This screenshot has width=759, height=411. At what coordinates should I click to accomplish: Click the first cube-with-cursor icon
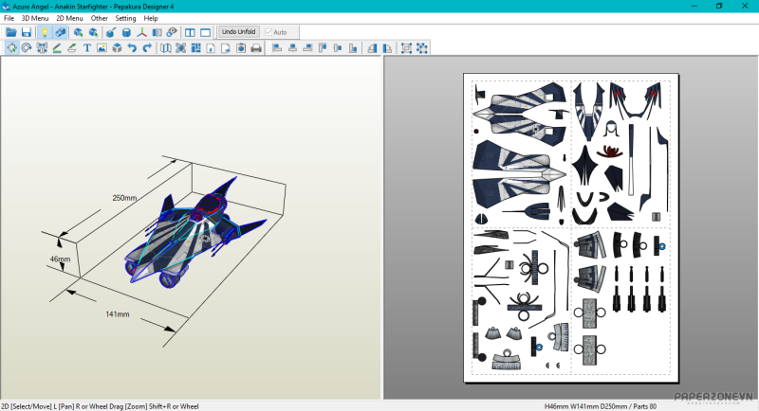pos(78,32)
